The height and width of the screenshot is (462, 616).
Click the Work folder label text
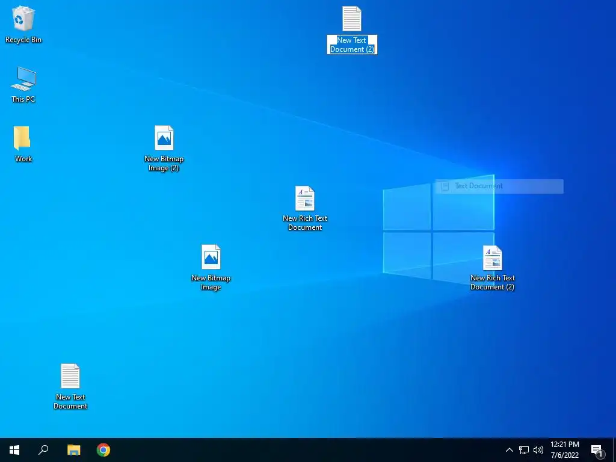[x=23, y=159]
